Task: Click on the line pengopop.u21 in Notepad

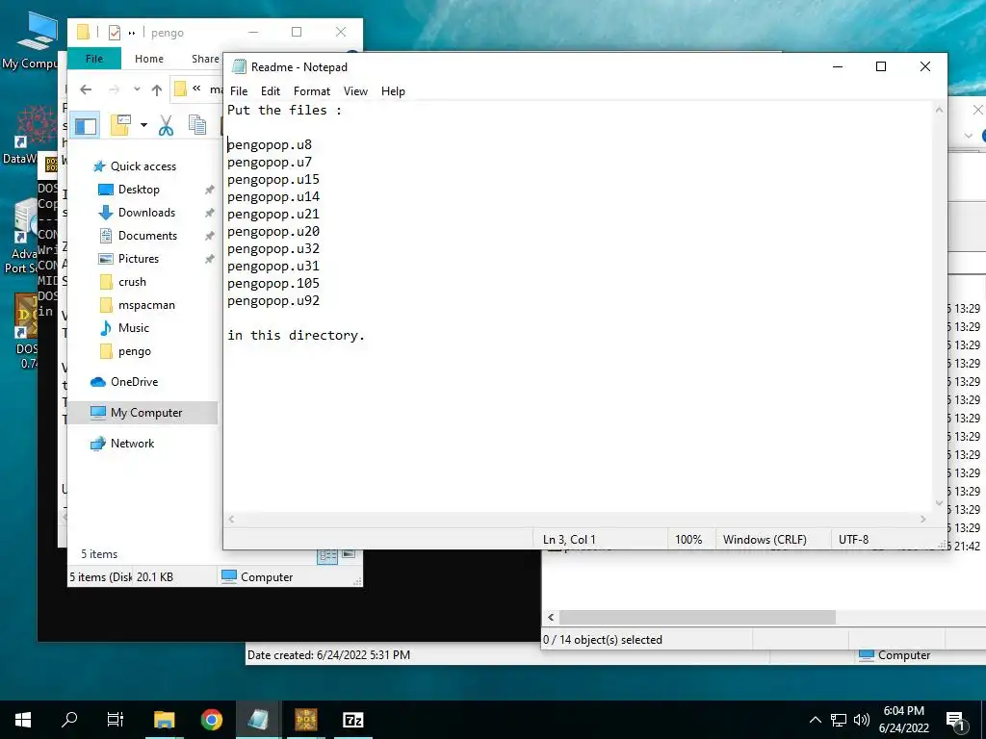Action: pyautogui.click(x=272, y=215)
